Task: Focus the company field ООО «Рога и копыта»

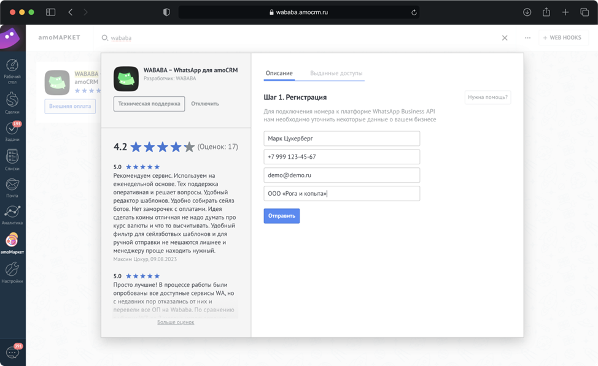Action: pos(342,194)
